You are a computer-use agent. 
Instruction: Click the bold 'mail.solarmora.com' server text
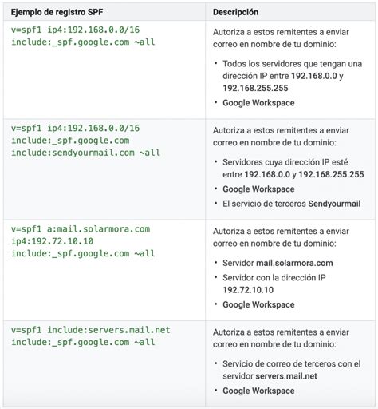pos(294,263)
